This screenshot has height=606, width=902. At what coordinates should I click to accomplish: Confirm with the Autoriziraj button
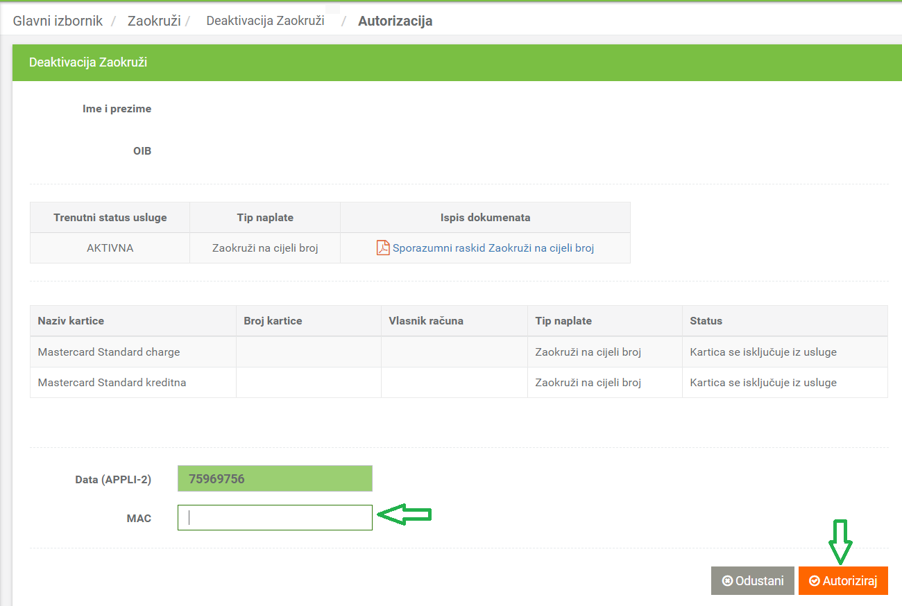coord(843,580)
